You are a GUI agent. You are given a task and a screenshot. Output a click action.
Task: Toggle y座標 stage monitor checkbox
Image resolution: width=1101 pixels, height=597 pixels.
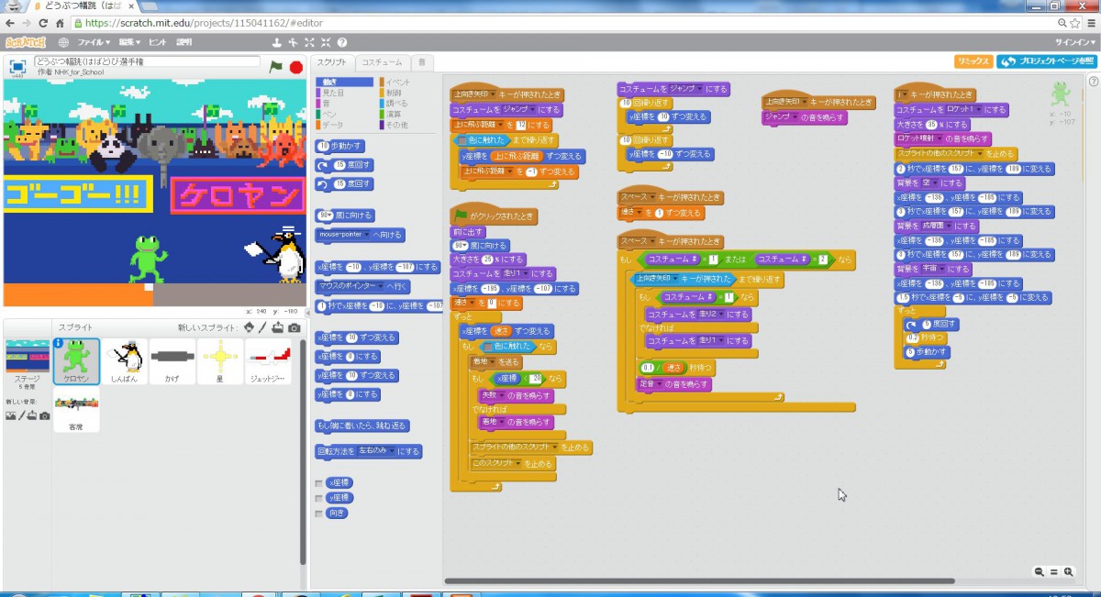[319, 498]
